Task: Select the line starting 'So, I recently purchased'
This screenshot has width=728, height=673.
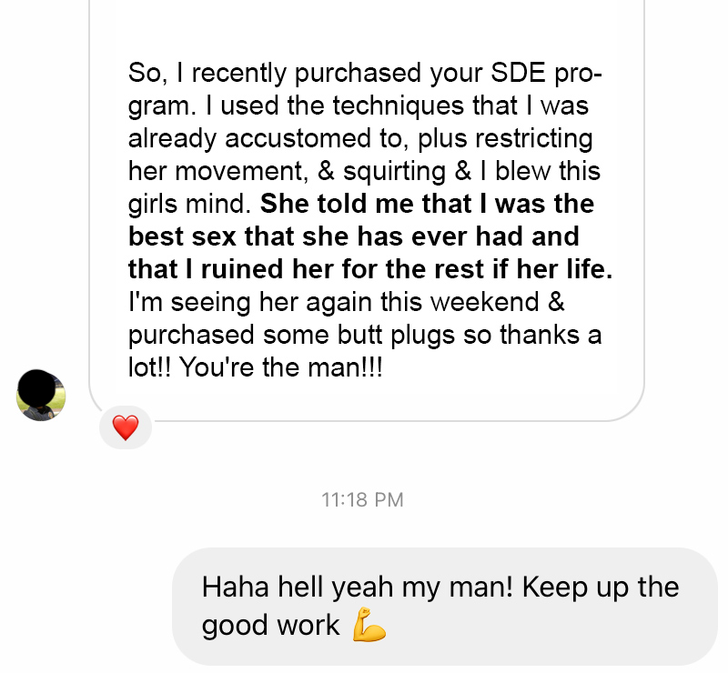Action: point(365,74)
